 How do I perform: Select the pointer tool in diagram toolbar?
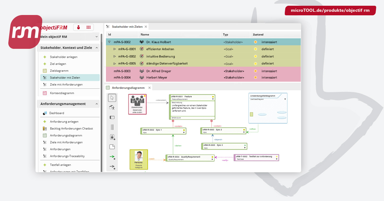(x=112, y=98)
